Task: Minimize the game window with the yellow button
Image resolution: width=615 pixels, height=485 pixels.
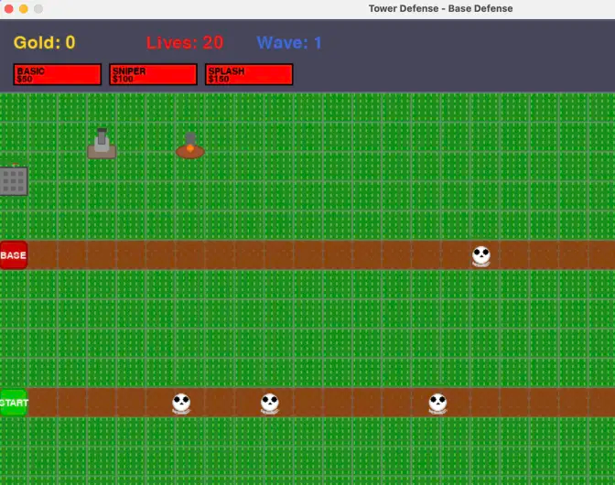Action: tap(24, 9)
